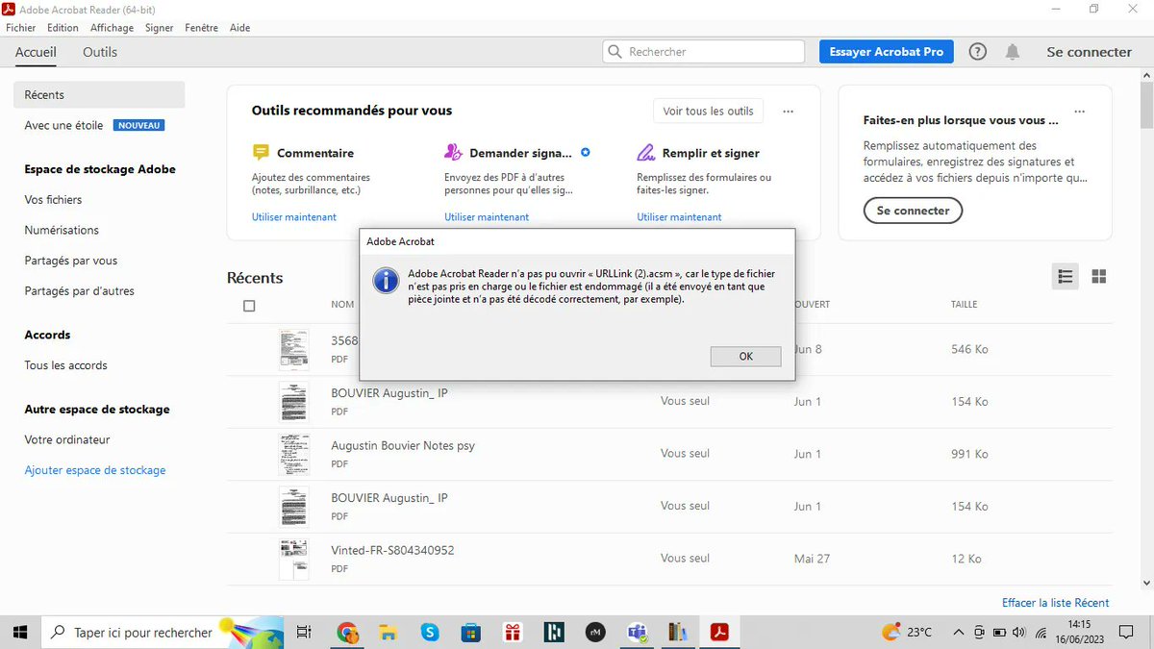Switch Récents to grid view
This screenshot has width=1154, height=649.
click(1099, 277)
